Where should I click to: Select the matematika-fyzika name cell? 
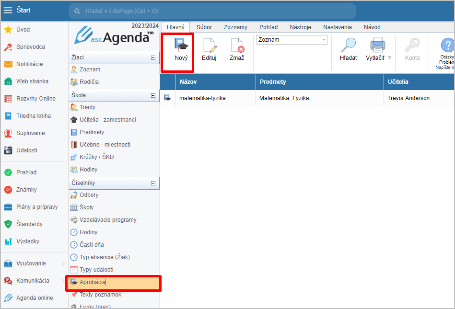point(216,98)
